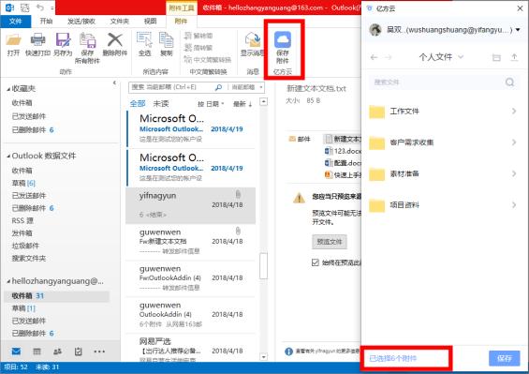This screenshot has width=529, height=374.
Task: Click the Undo arrow in quick access toolbar
Action: pyautogui.click(x=40, y=7)
